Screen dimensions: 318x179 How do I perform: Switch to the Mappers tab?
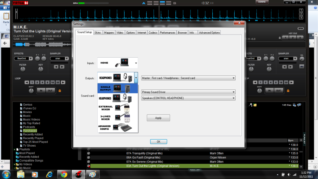(x=109, y=32)
